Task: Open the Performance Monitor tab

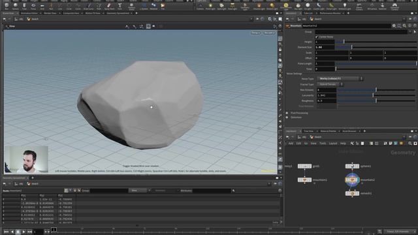Action: (330, 13)
